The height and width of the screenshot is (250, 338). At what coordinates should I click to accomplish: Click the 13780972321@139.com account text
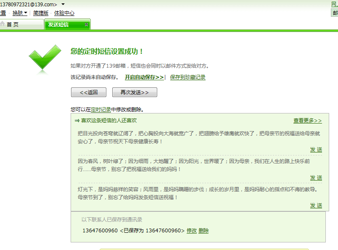[29, 4]
